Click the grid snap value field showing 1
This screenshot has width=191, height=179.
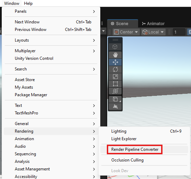pos(179,32)
